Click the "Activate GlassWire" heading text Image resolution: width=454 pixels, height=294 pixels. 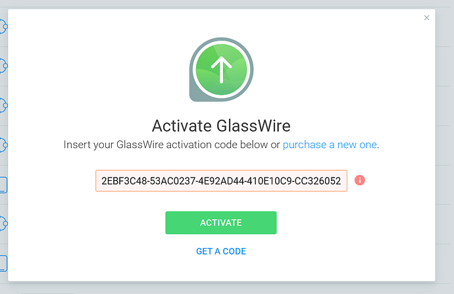[221, 126]
